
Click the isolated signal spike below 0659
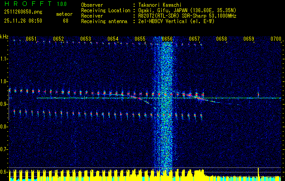[x=258, y=95]
